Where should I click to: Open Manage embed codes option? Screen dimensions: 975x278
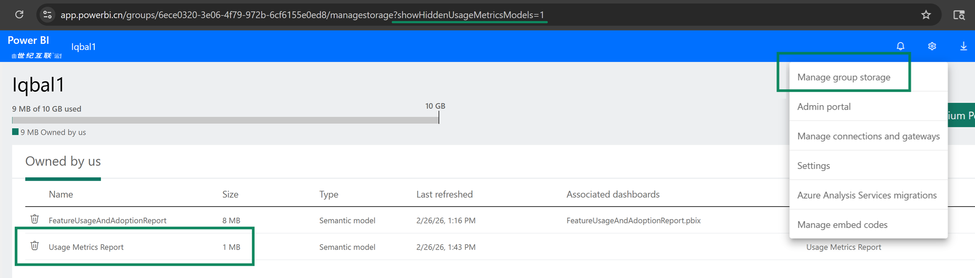point(842,225)
